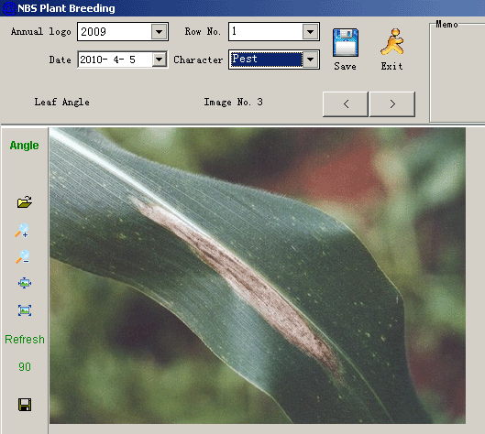485x434 pixels.
Task: Click the green Angle label
Action: point(24,146)
